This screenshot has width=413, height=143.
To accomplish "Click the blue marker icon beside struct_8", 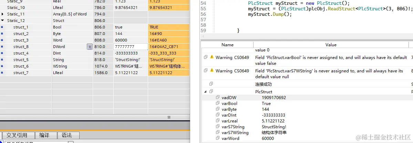I will [x=2, y=47].
